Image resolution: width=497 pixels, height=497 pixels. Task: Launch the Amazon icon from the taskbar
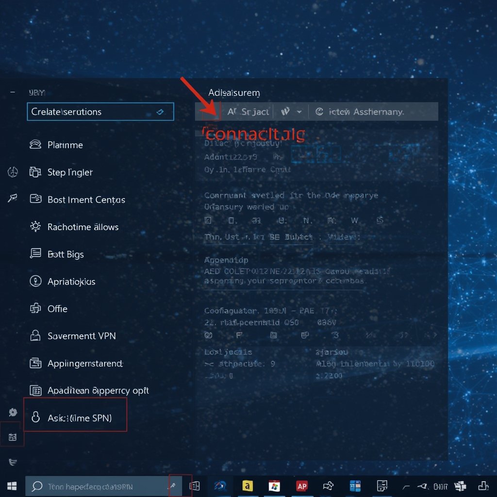pos(248,485)
